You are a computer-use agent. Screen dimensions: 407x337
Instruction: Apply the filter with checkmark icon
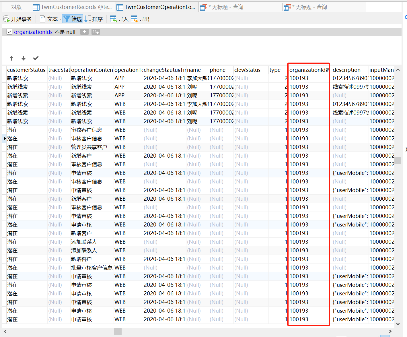[x=36, y=58]
